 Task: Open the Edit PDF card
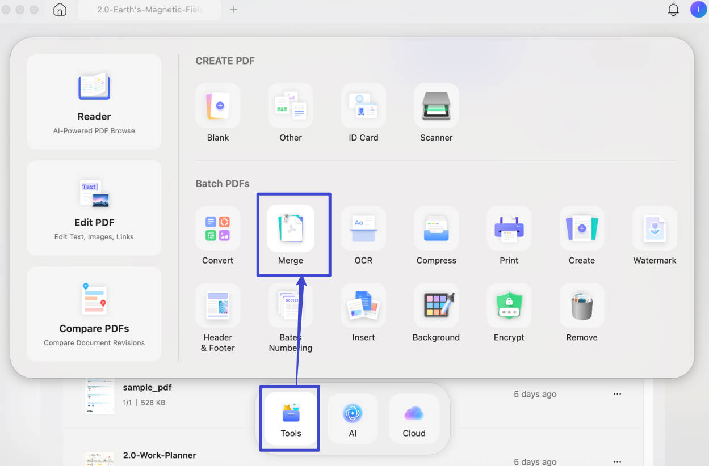[94, 208]
